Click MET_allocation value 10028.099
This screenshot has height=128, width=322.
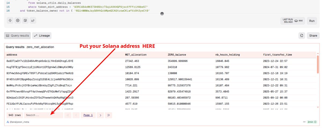click(x=132, y=79)
